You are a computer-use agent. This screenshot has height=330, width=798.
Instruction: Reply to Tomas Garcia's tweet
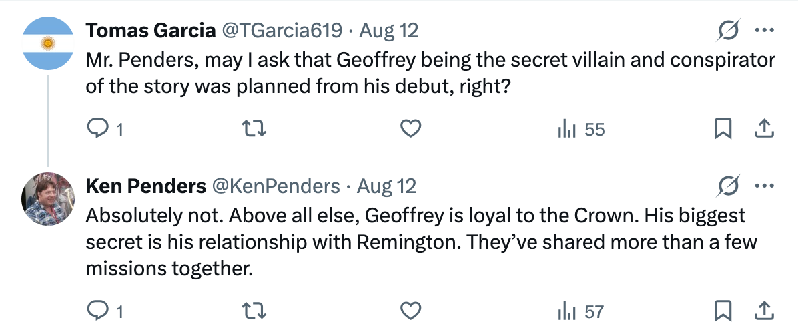104,130
